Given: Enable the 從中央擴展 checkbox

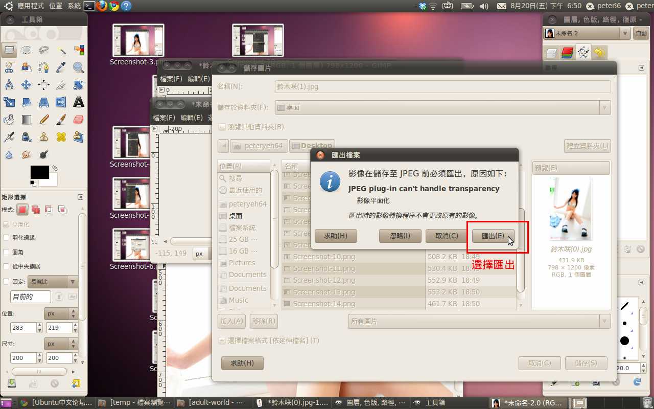Looking at the screenshot, I should (x=6, y=266).
